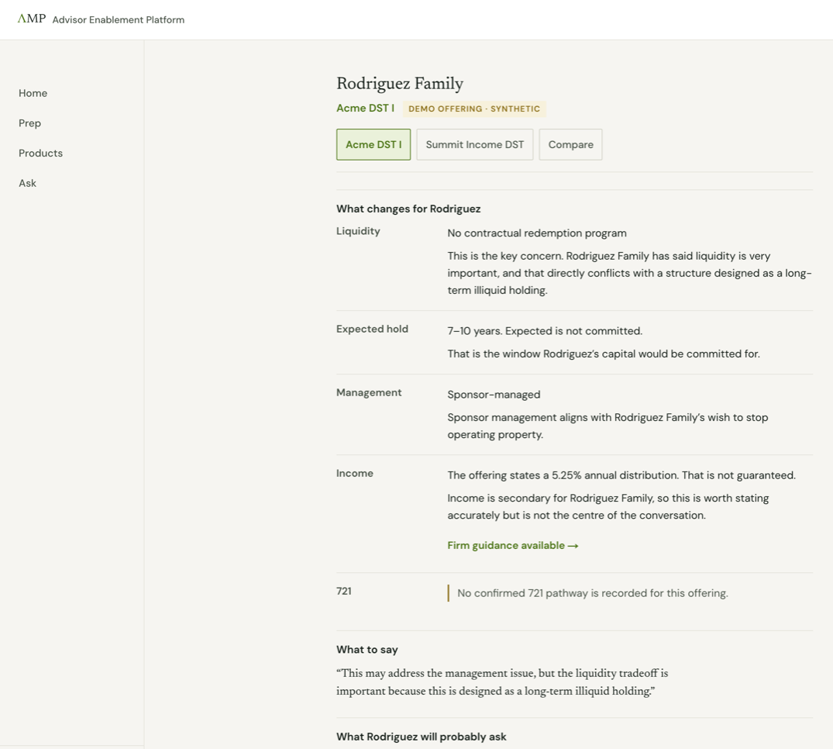Click the Sponsor-managed value

tap(494, 395)
